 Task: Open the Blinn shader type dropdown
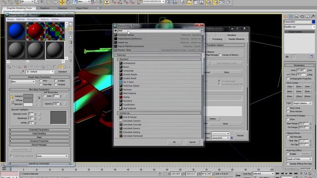[23, 82]
